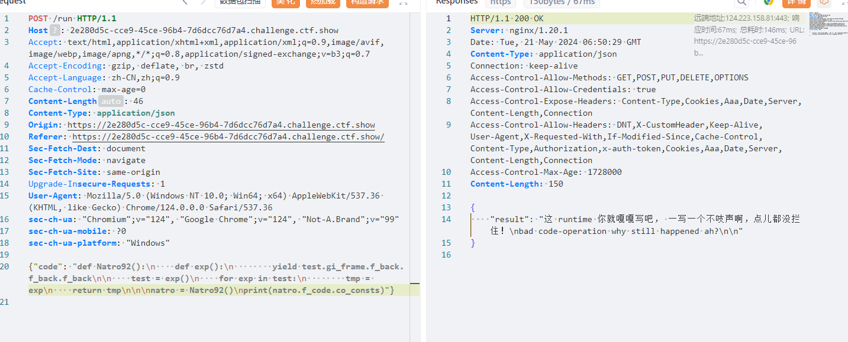Click the remote address info text 远端地址
This screenshot has height=342, width=848.
tap(749, 35)
